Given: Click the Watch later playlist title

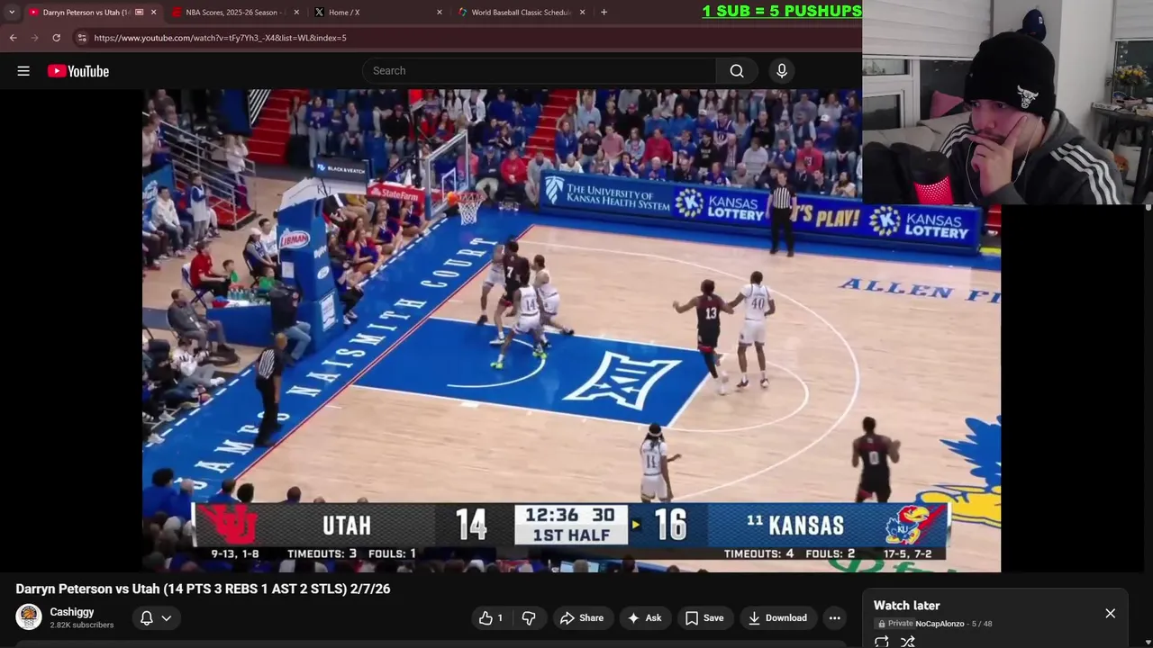Looking at the screenshot, I should [x=906, y=606].
